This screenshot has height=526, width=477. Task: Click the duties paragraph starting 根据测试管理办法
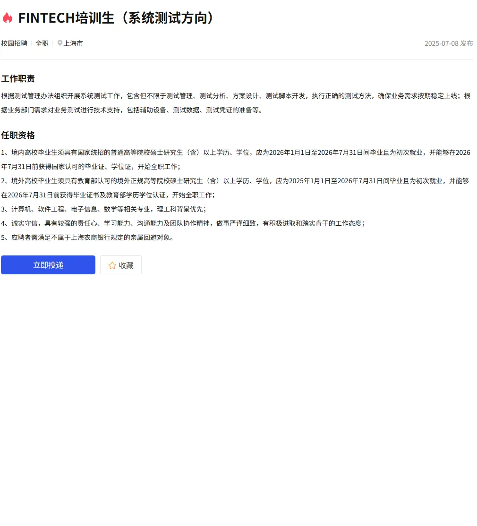(236, 103)
